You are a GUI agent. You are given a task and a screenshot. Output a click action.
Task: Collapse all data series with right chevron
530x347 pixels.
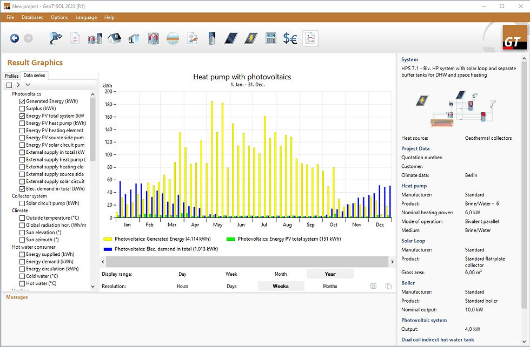click(x=18, y=85)
